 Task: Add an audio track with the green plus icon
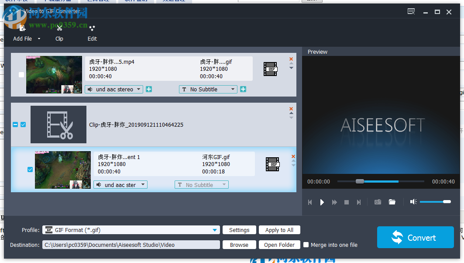click(x=149, y=89)
